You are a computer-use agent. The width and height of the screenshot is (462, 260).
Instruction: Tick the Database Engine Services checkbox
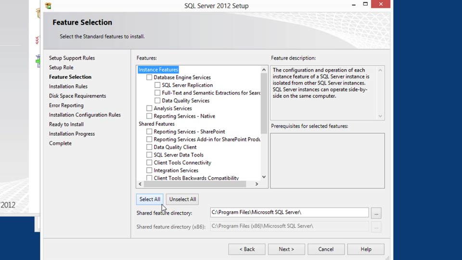[149, 77]
